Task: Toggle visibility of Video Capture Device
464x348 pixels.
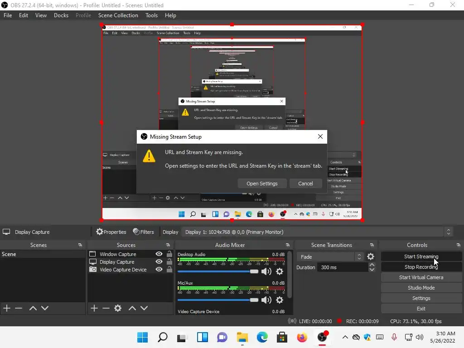Action: point(159,269)
